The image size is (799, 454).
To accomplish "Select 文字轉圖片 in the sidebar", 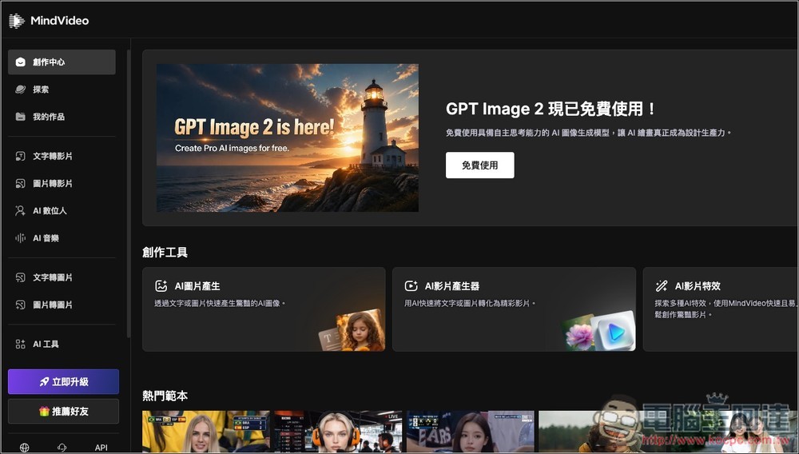I will [x=62, y=277].
